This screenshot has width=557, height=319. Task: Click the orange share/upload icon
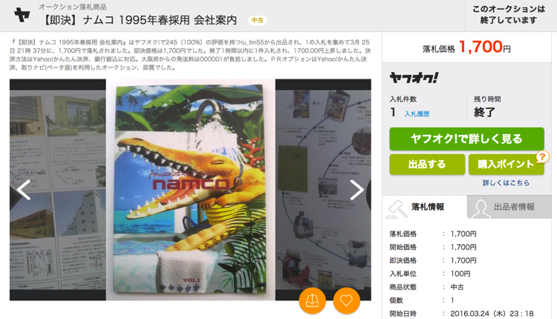[312, 301]
